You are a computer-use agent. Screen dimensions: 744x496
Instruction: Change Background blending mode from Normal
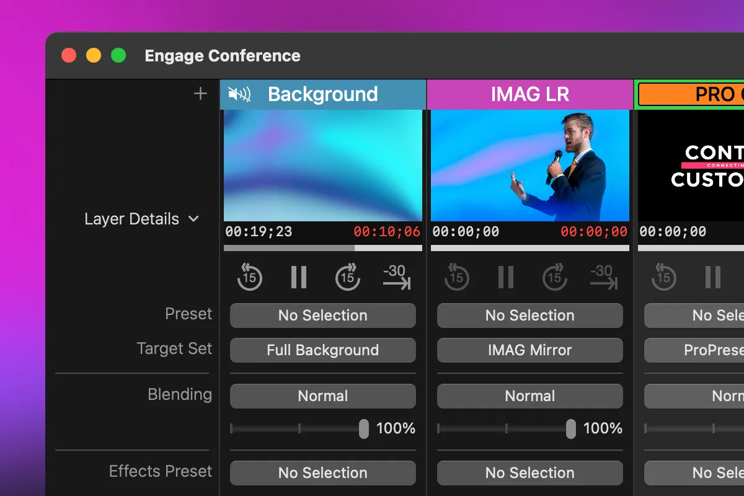pyautogui.click(x=322, y=396)
